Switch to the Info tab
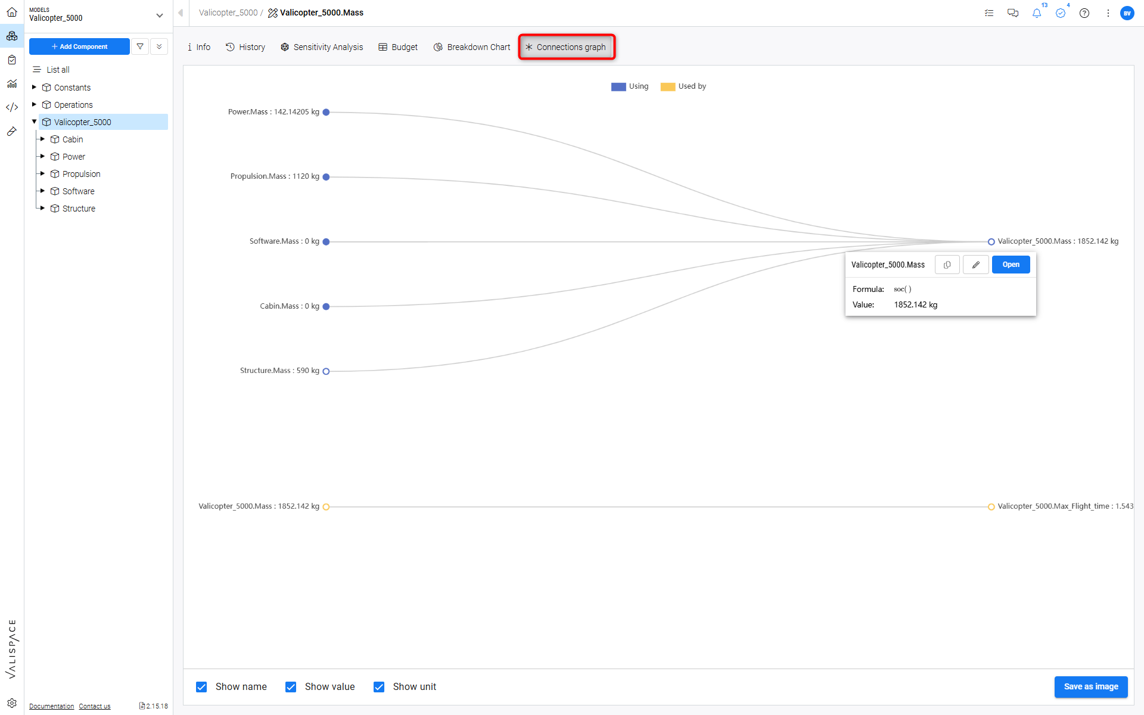Image resolution: width=1144 pixels, height=715 pixels. (x=198, y=47)
